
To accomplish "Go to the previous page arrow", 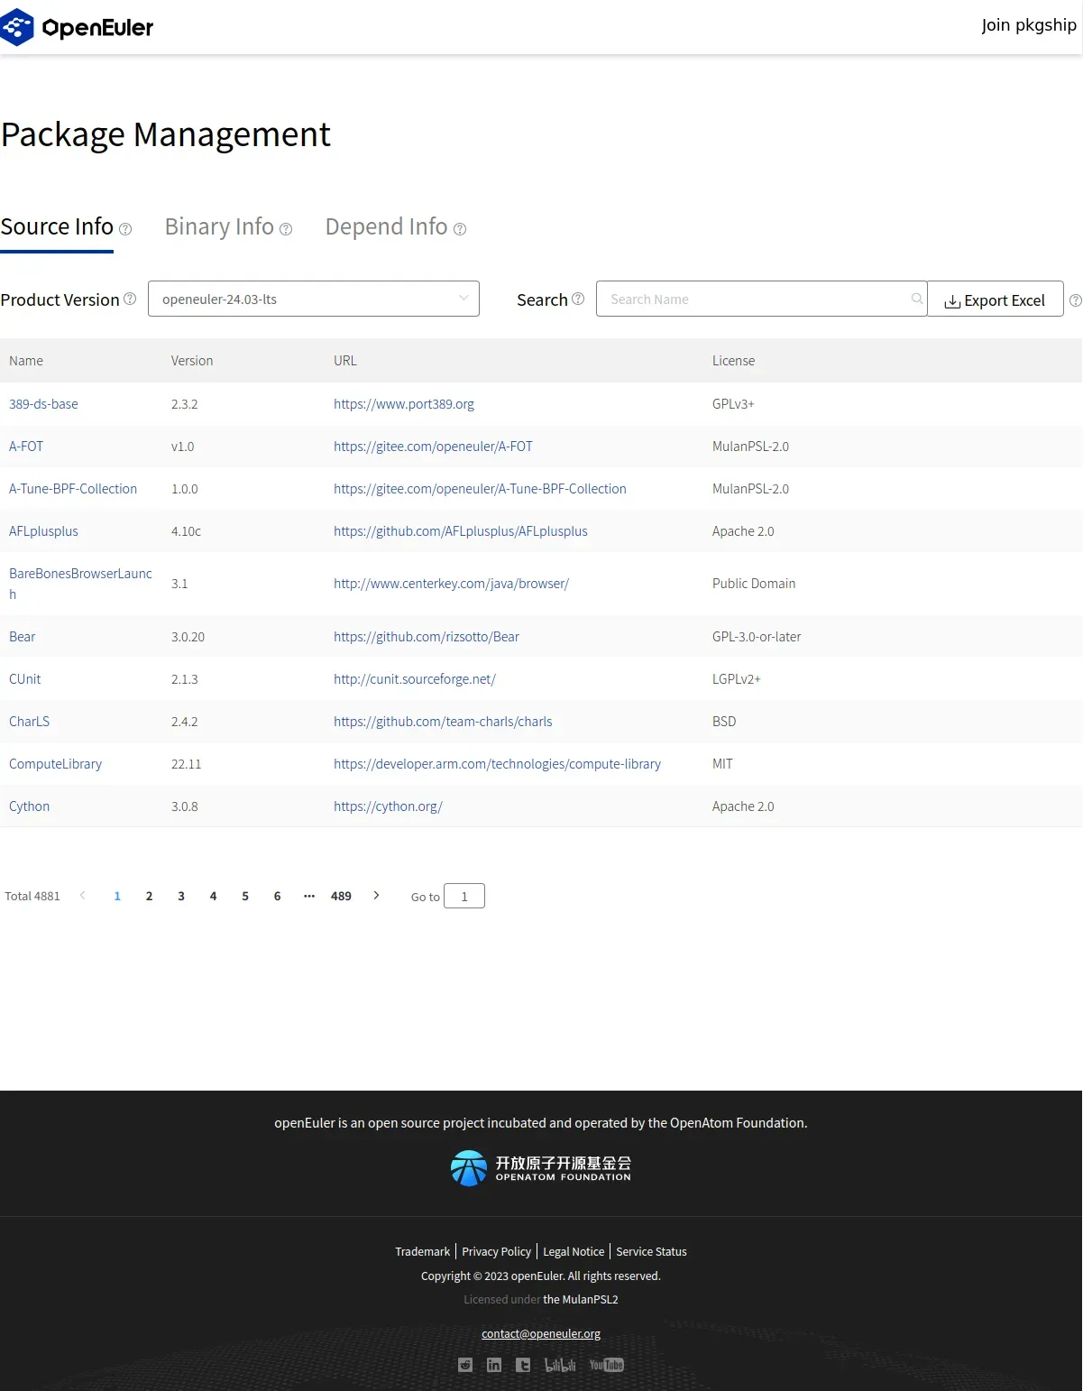I will (83, 896).
